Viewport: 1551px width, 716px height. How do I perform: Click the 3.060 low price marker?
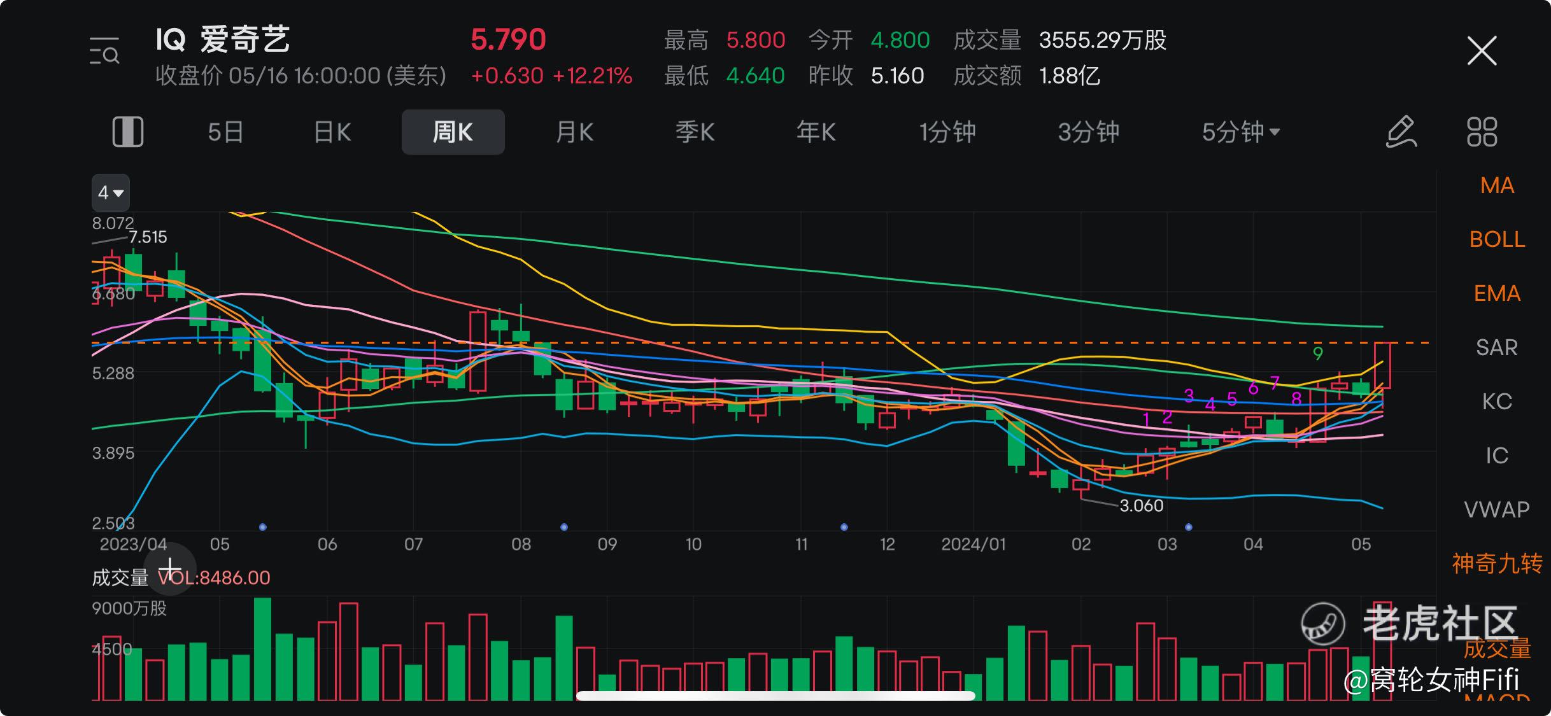pos(1141,505)
